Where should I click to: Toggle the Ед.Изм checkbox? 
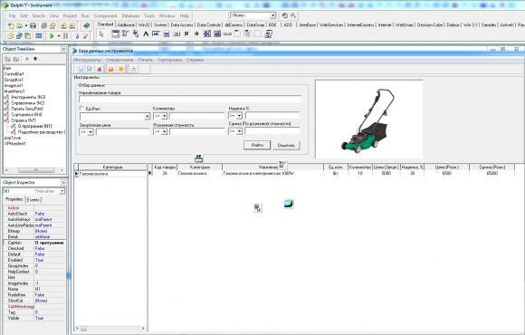coord(81,109)
